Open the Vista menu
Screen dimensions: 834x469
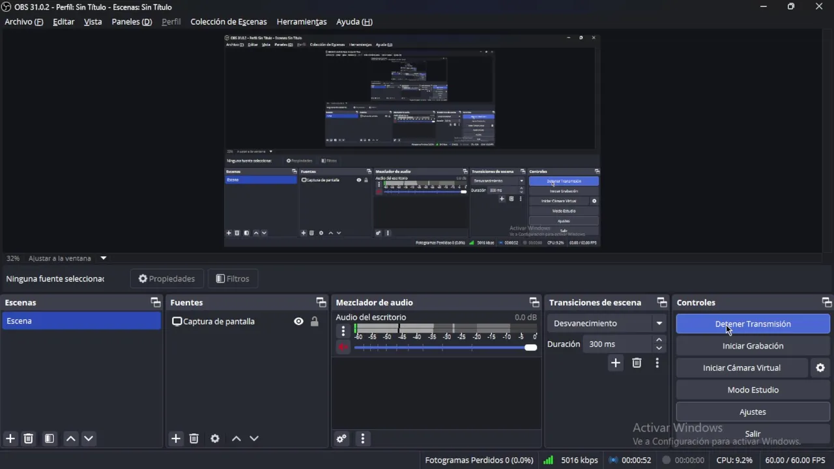(x=93, y=21)
